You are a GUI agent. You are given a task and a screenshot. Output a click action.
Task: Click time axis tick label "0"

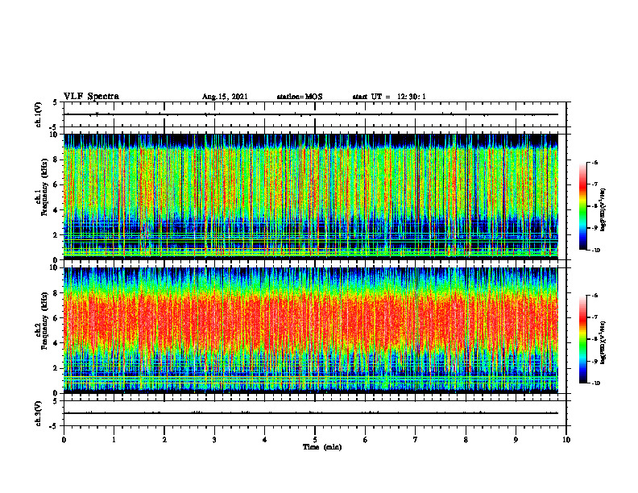[64, 440]
